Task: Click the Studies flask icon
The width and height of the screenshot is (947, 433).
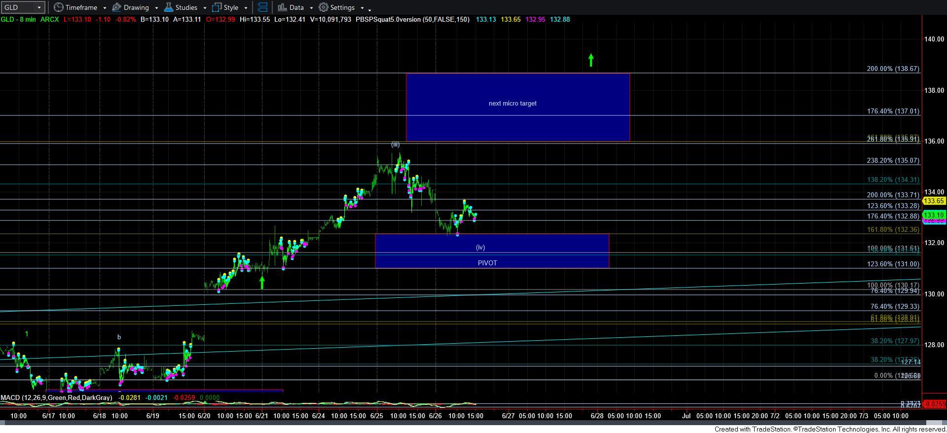Action: [x=169, y=7]
